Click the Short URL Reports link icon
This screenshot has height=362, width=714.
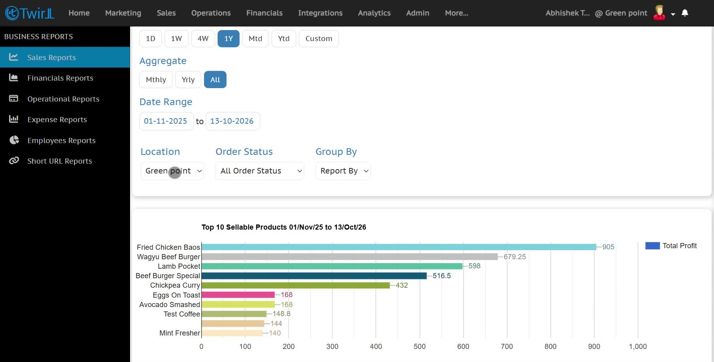[14, 161]
